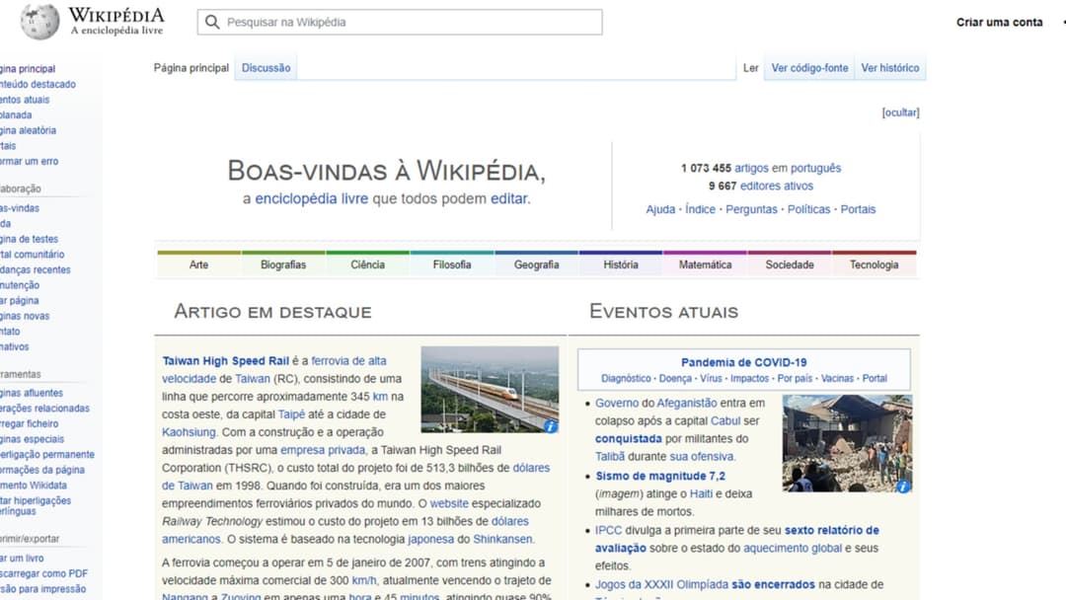Open sidebar link ending mudanças recentes
The image size is (1066, 600).
(36, 269)
